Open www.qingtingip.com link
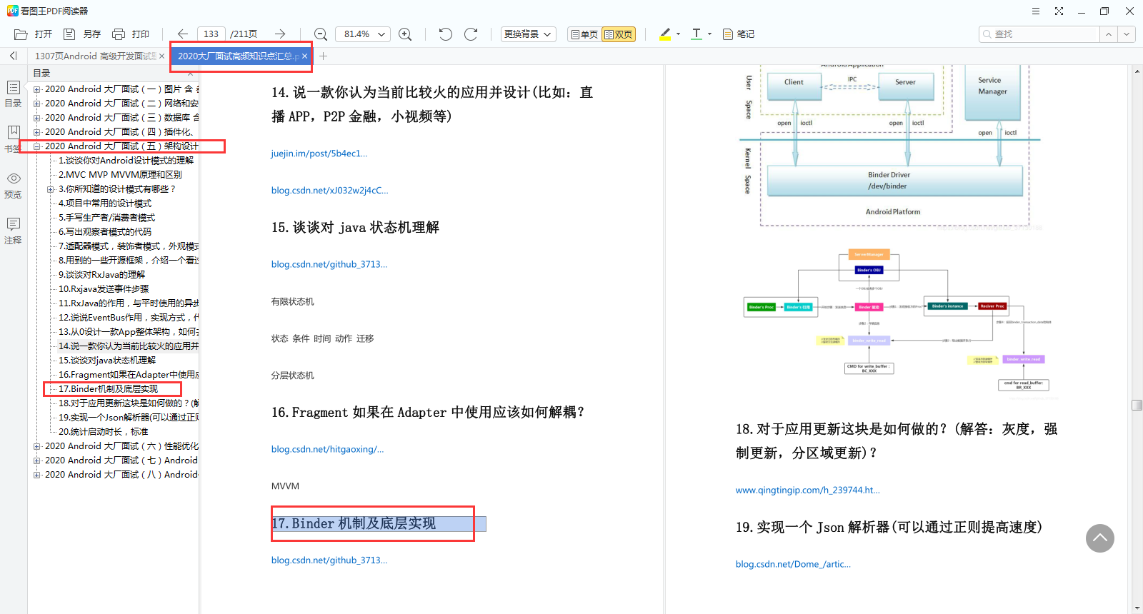This screenshot has height=614, width=1143. (808, 490)
